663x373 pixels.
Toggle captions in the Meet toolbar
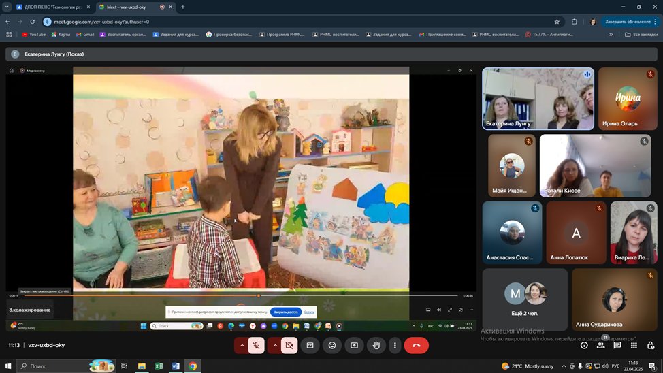click(x=310, y=346)
